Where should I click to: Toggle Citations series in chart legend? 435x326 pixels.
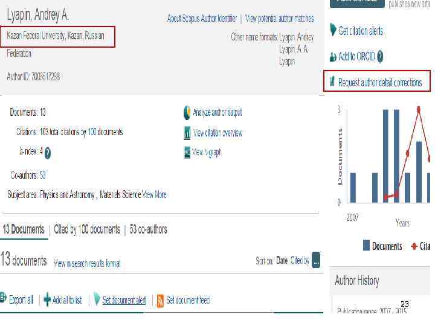420,246
